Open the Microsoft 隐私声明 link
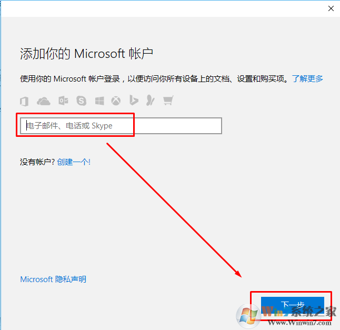 coord(53,279)
